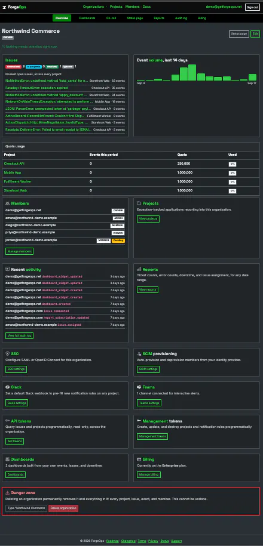Click the ignored issues badge
This screenshot has width=263, height=546.
pyautogui.click(x=68, y=66)
